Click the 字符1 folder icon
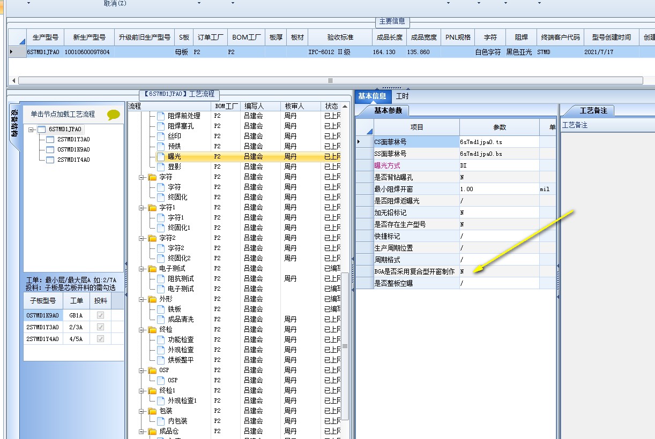Viewport: 655px width, 439px height. coord(152,208)
